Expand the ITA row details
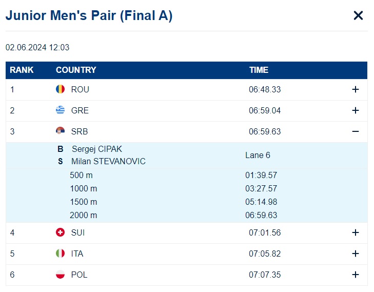Screen dimensions: 374x292 pyautogui.click(x=355, y=254)
